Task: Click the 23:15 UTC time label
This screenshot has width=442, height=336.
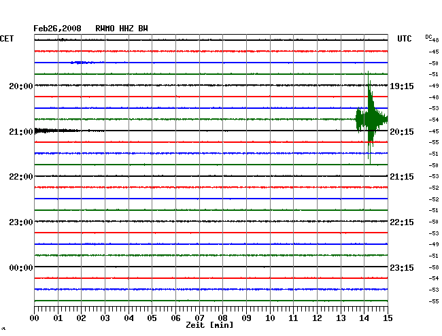Action: point(402,268)
